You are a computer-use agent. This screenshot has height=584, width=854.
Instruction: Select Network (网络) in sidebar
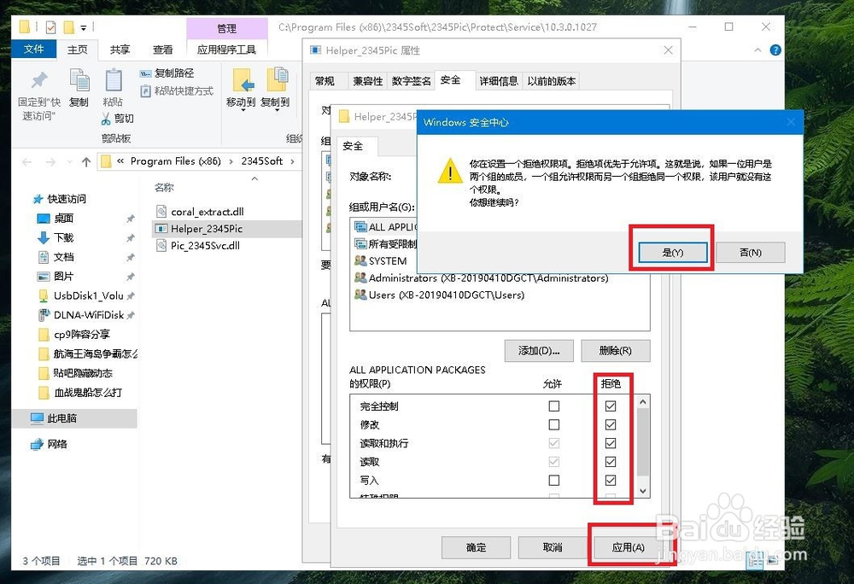tap(56, 444)
